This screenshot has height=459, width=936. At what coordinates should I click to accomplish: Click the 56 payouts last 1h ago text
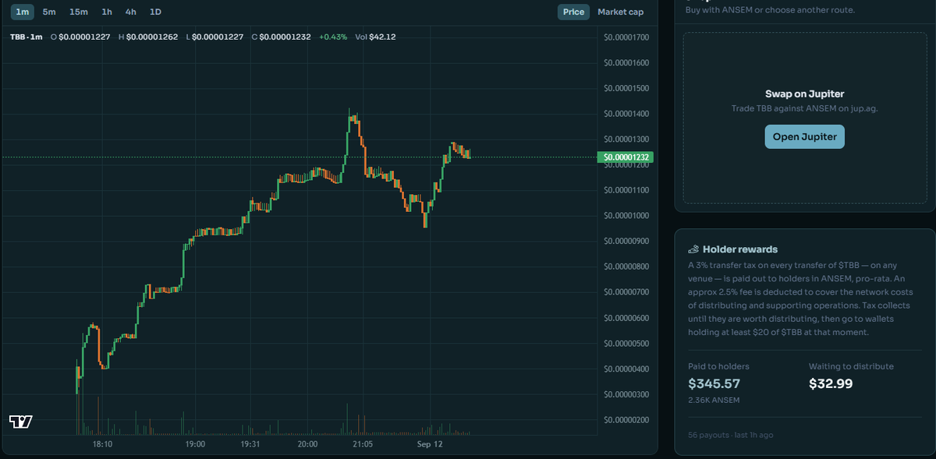tap(731, 435)
